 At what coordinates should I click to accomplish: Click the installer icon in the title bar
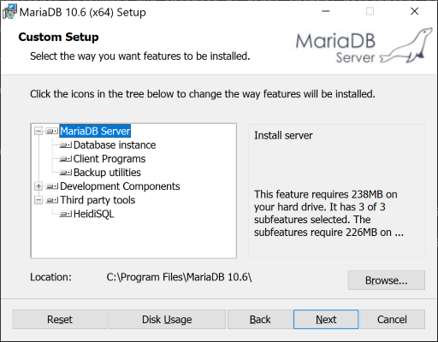pos(9,12)
